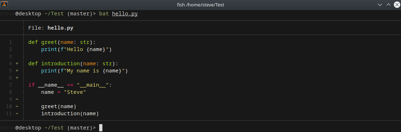Viewport: 401px width, 132px height.
Task: Click the tilde modified marker on line 11
Action: pyautogui.click(x=17, y=113)
